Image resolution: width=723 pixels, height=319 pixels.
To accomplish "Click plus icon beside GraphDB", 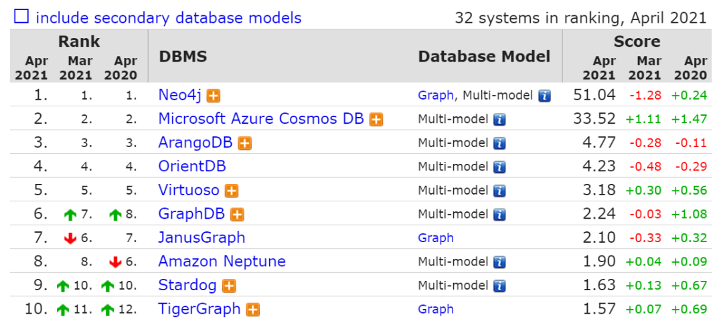I will coord(237,215).
